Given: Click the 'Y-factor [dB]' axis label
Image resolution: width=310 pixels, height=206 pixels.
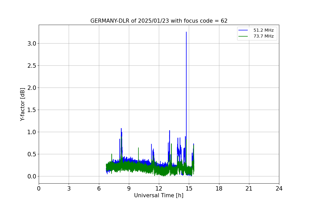Looking at the screenshot, I should click(23, 104).
